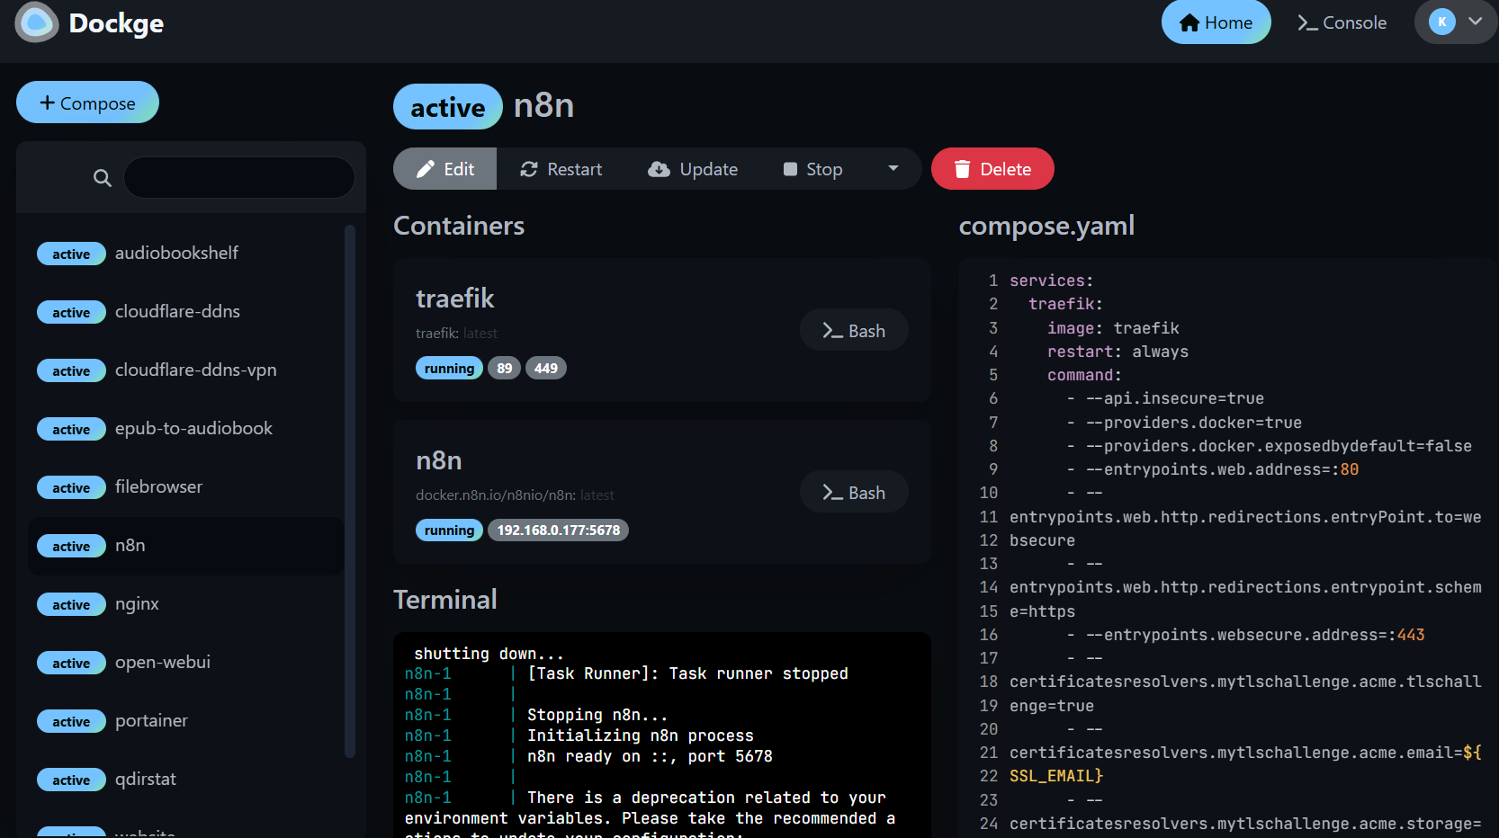Screen dimensions: 1499x838
Task: Click the n8n container running badge
Action: [x=449, y=530]
